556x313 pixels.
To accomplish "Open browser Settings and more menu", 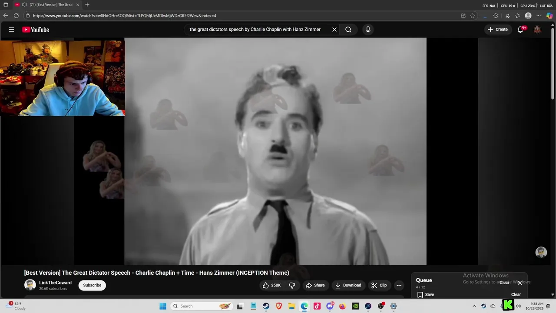I will click(539, 16).
